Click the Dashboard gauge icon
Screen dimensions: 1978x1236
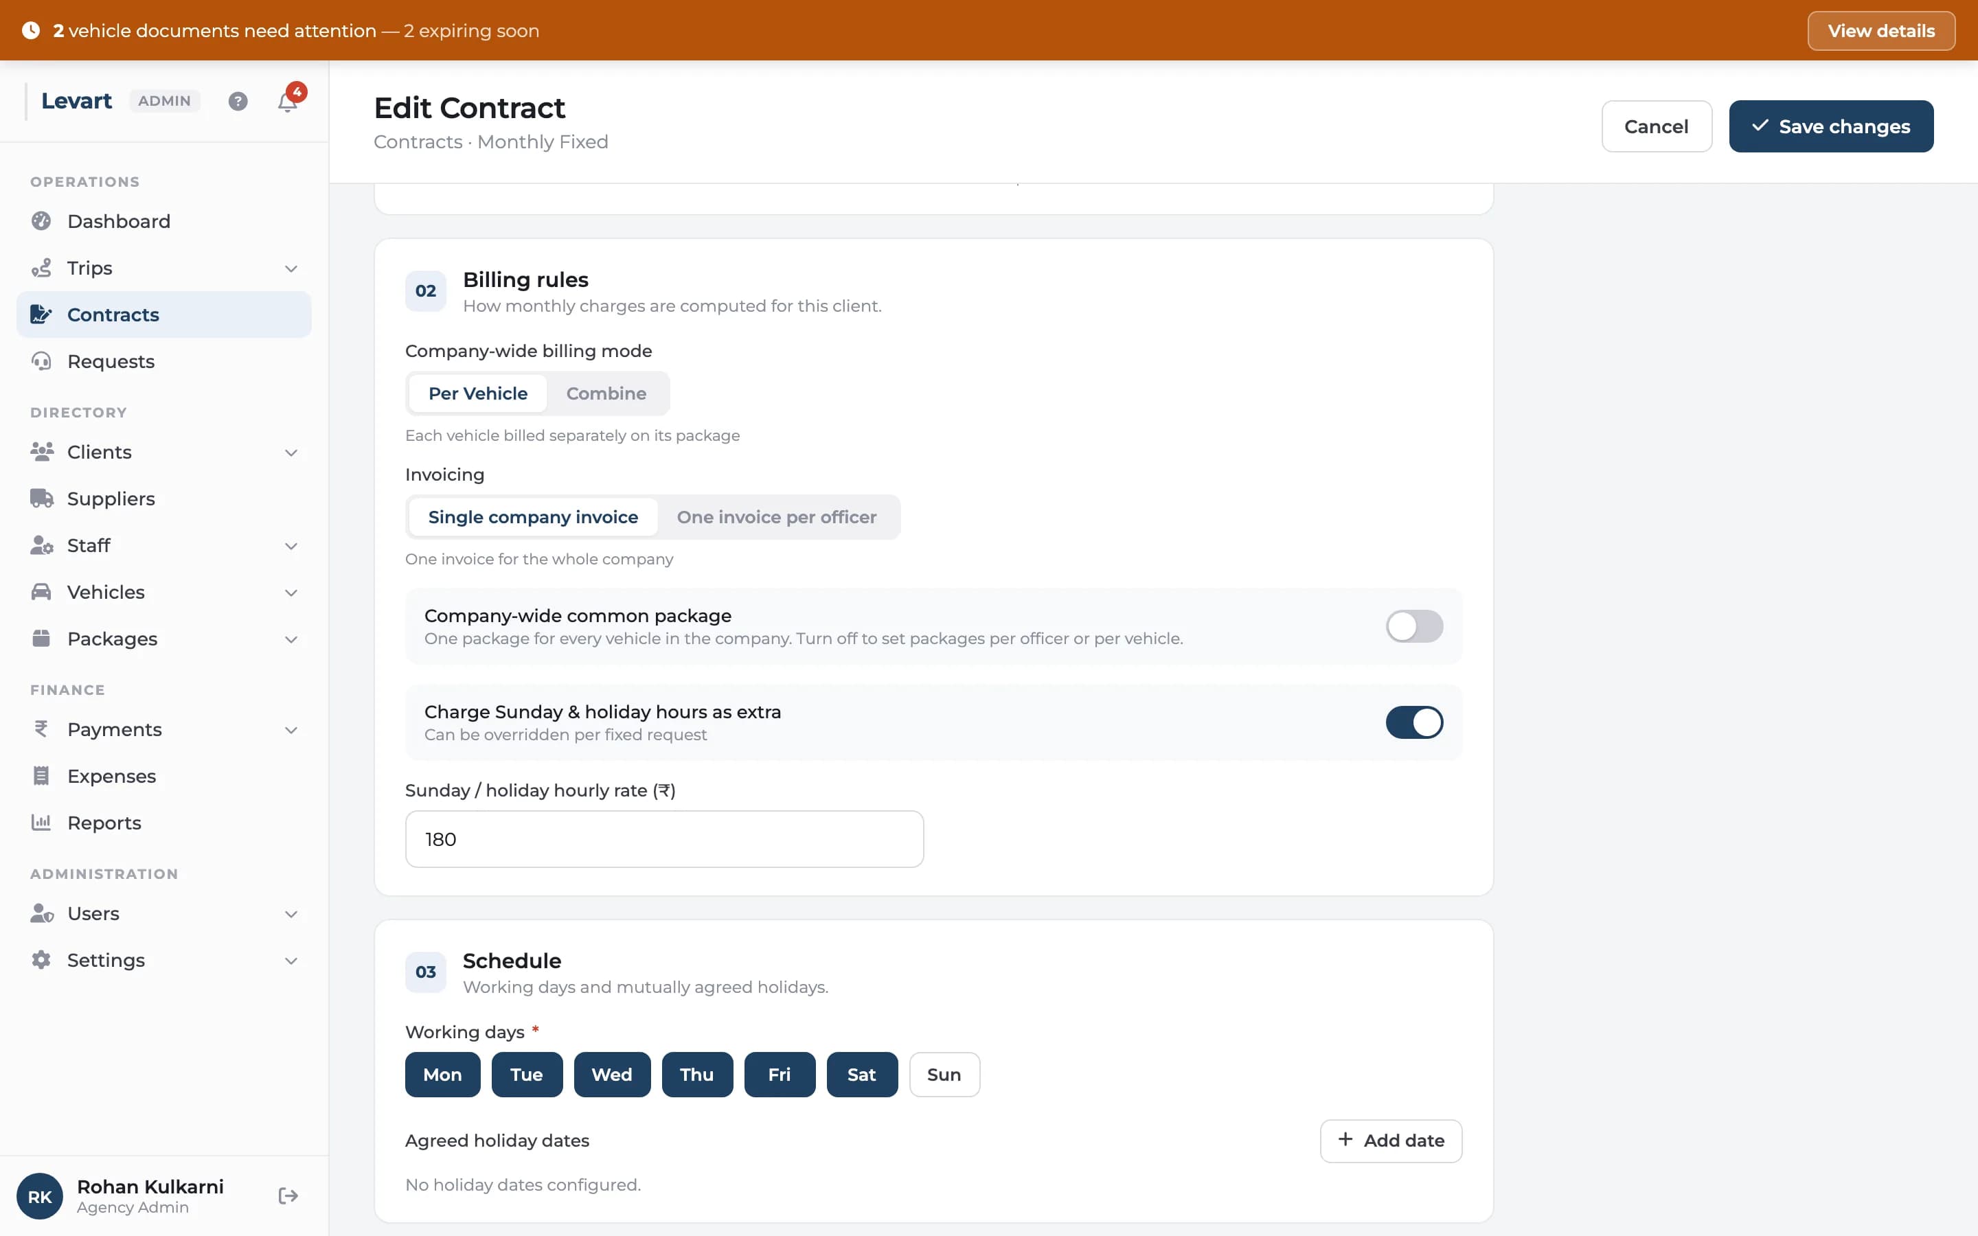tap(41, 222)
